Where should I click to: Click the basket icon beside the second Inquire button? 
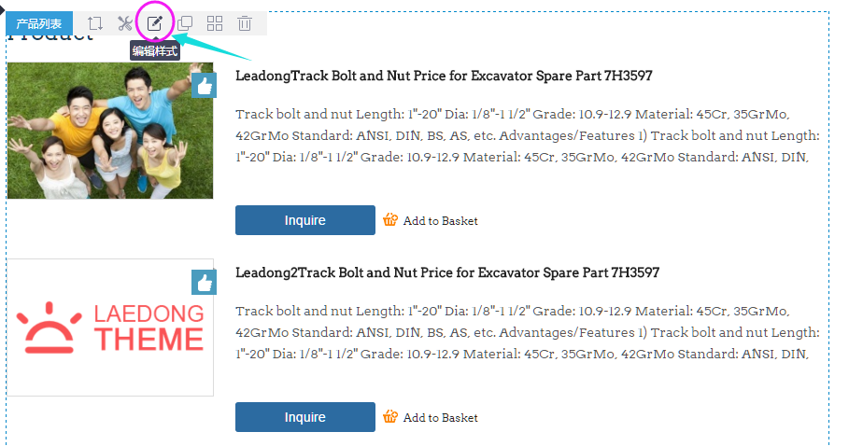pos(390,417)
